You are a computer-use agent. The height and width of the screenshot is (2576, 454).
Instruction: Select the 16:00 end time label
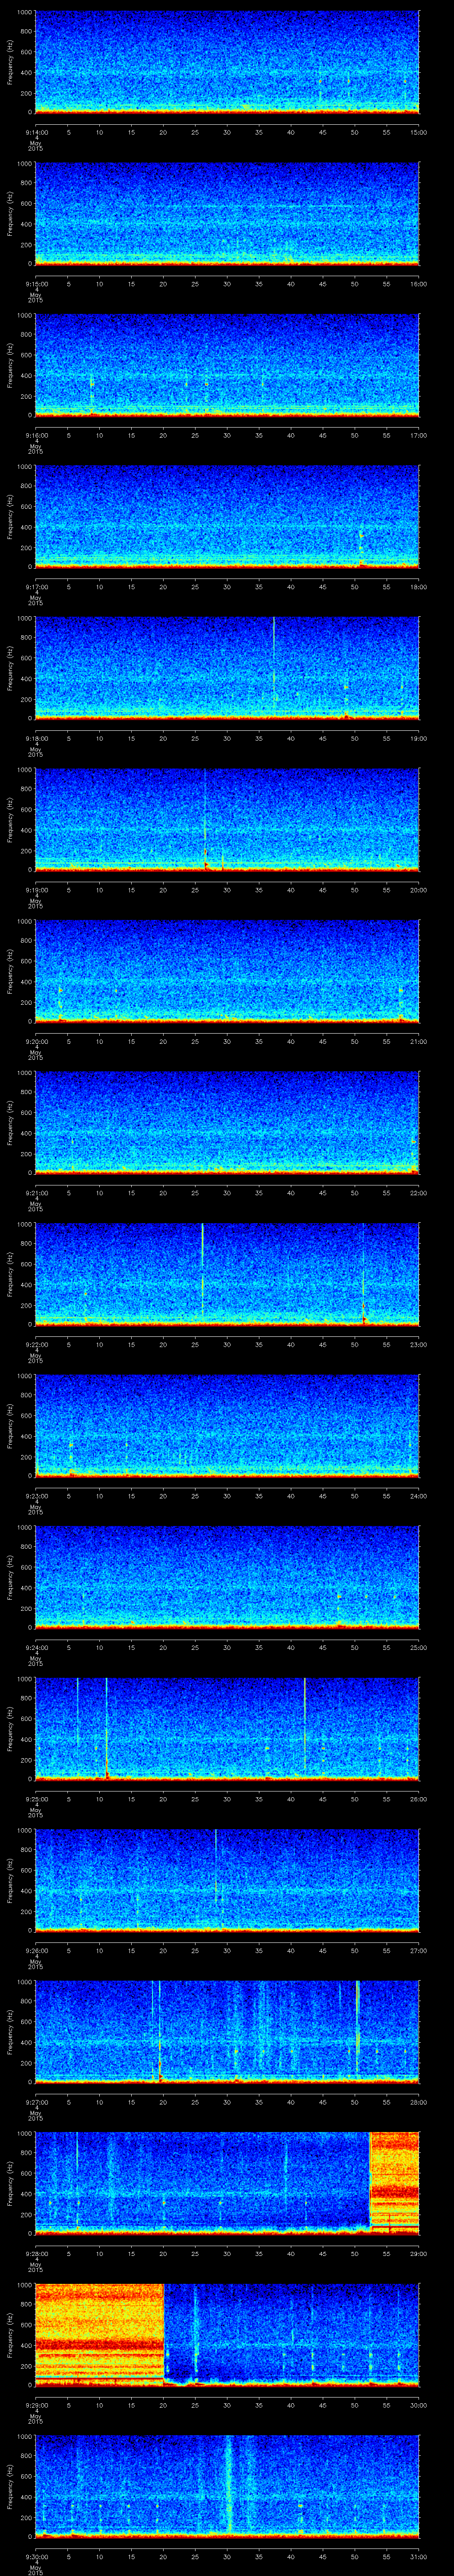coord(419,284)
